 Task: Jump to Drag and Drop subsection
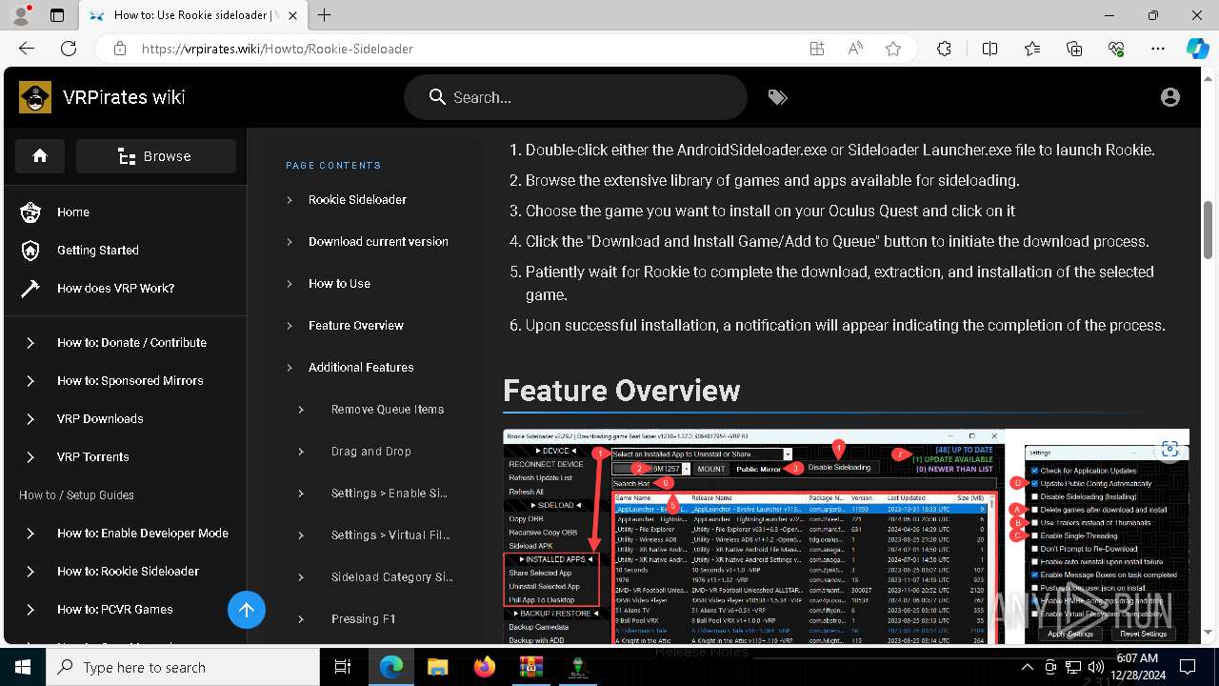click(371, 451)
